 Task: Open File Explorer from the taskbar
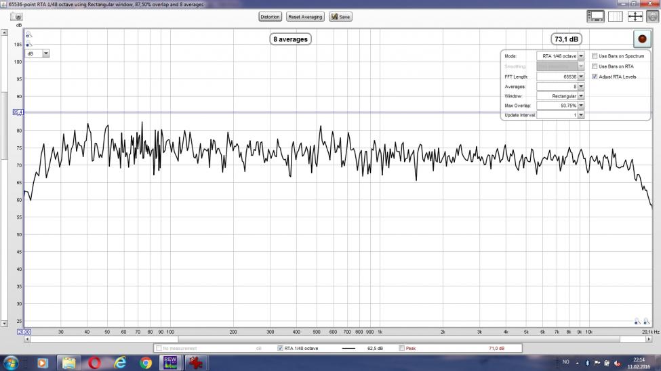coord(68,363)
